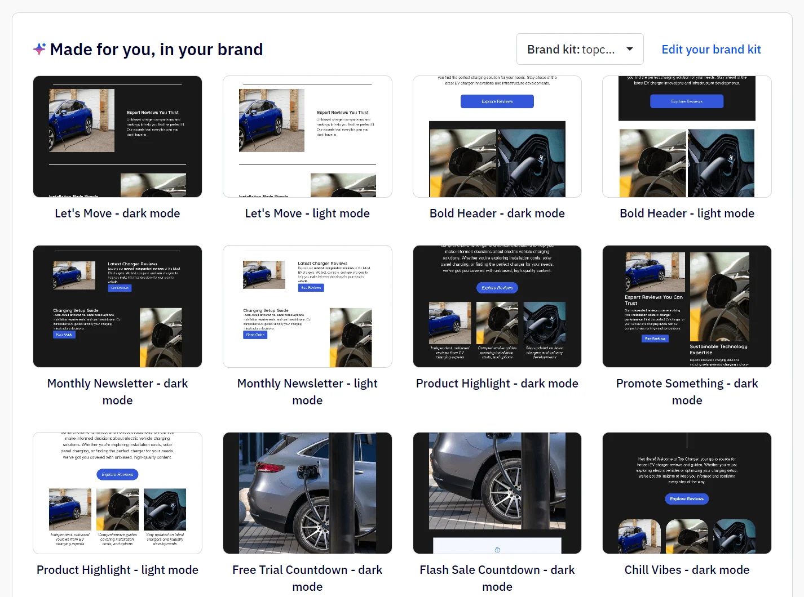Click "Monthly Newsletter - light mode" caption

(307, 391)
